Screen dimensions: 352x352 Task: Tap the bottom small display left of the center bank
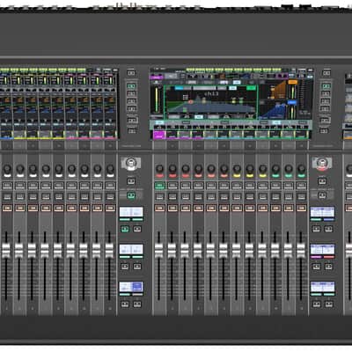coord(131,287)
